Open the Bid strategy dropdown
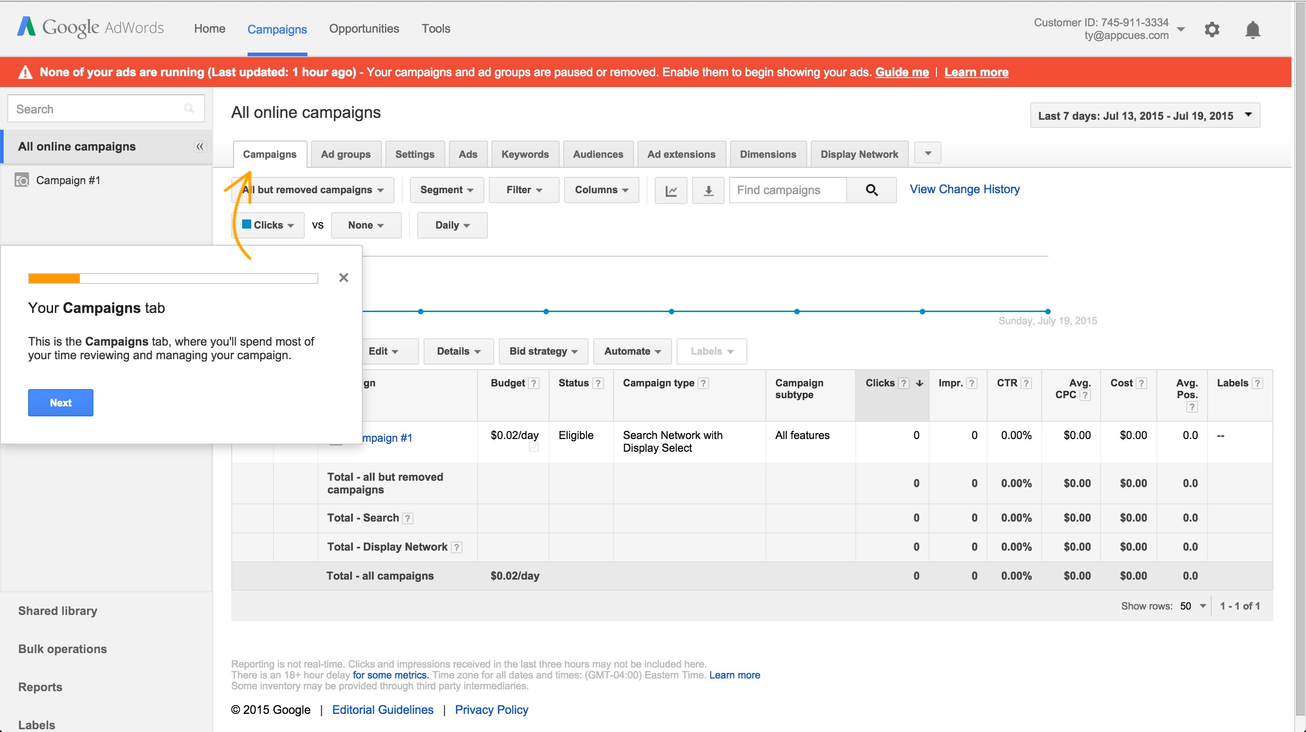Image resolution: width=1306 pixels, height=732 pixels. 544,351
